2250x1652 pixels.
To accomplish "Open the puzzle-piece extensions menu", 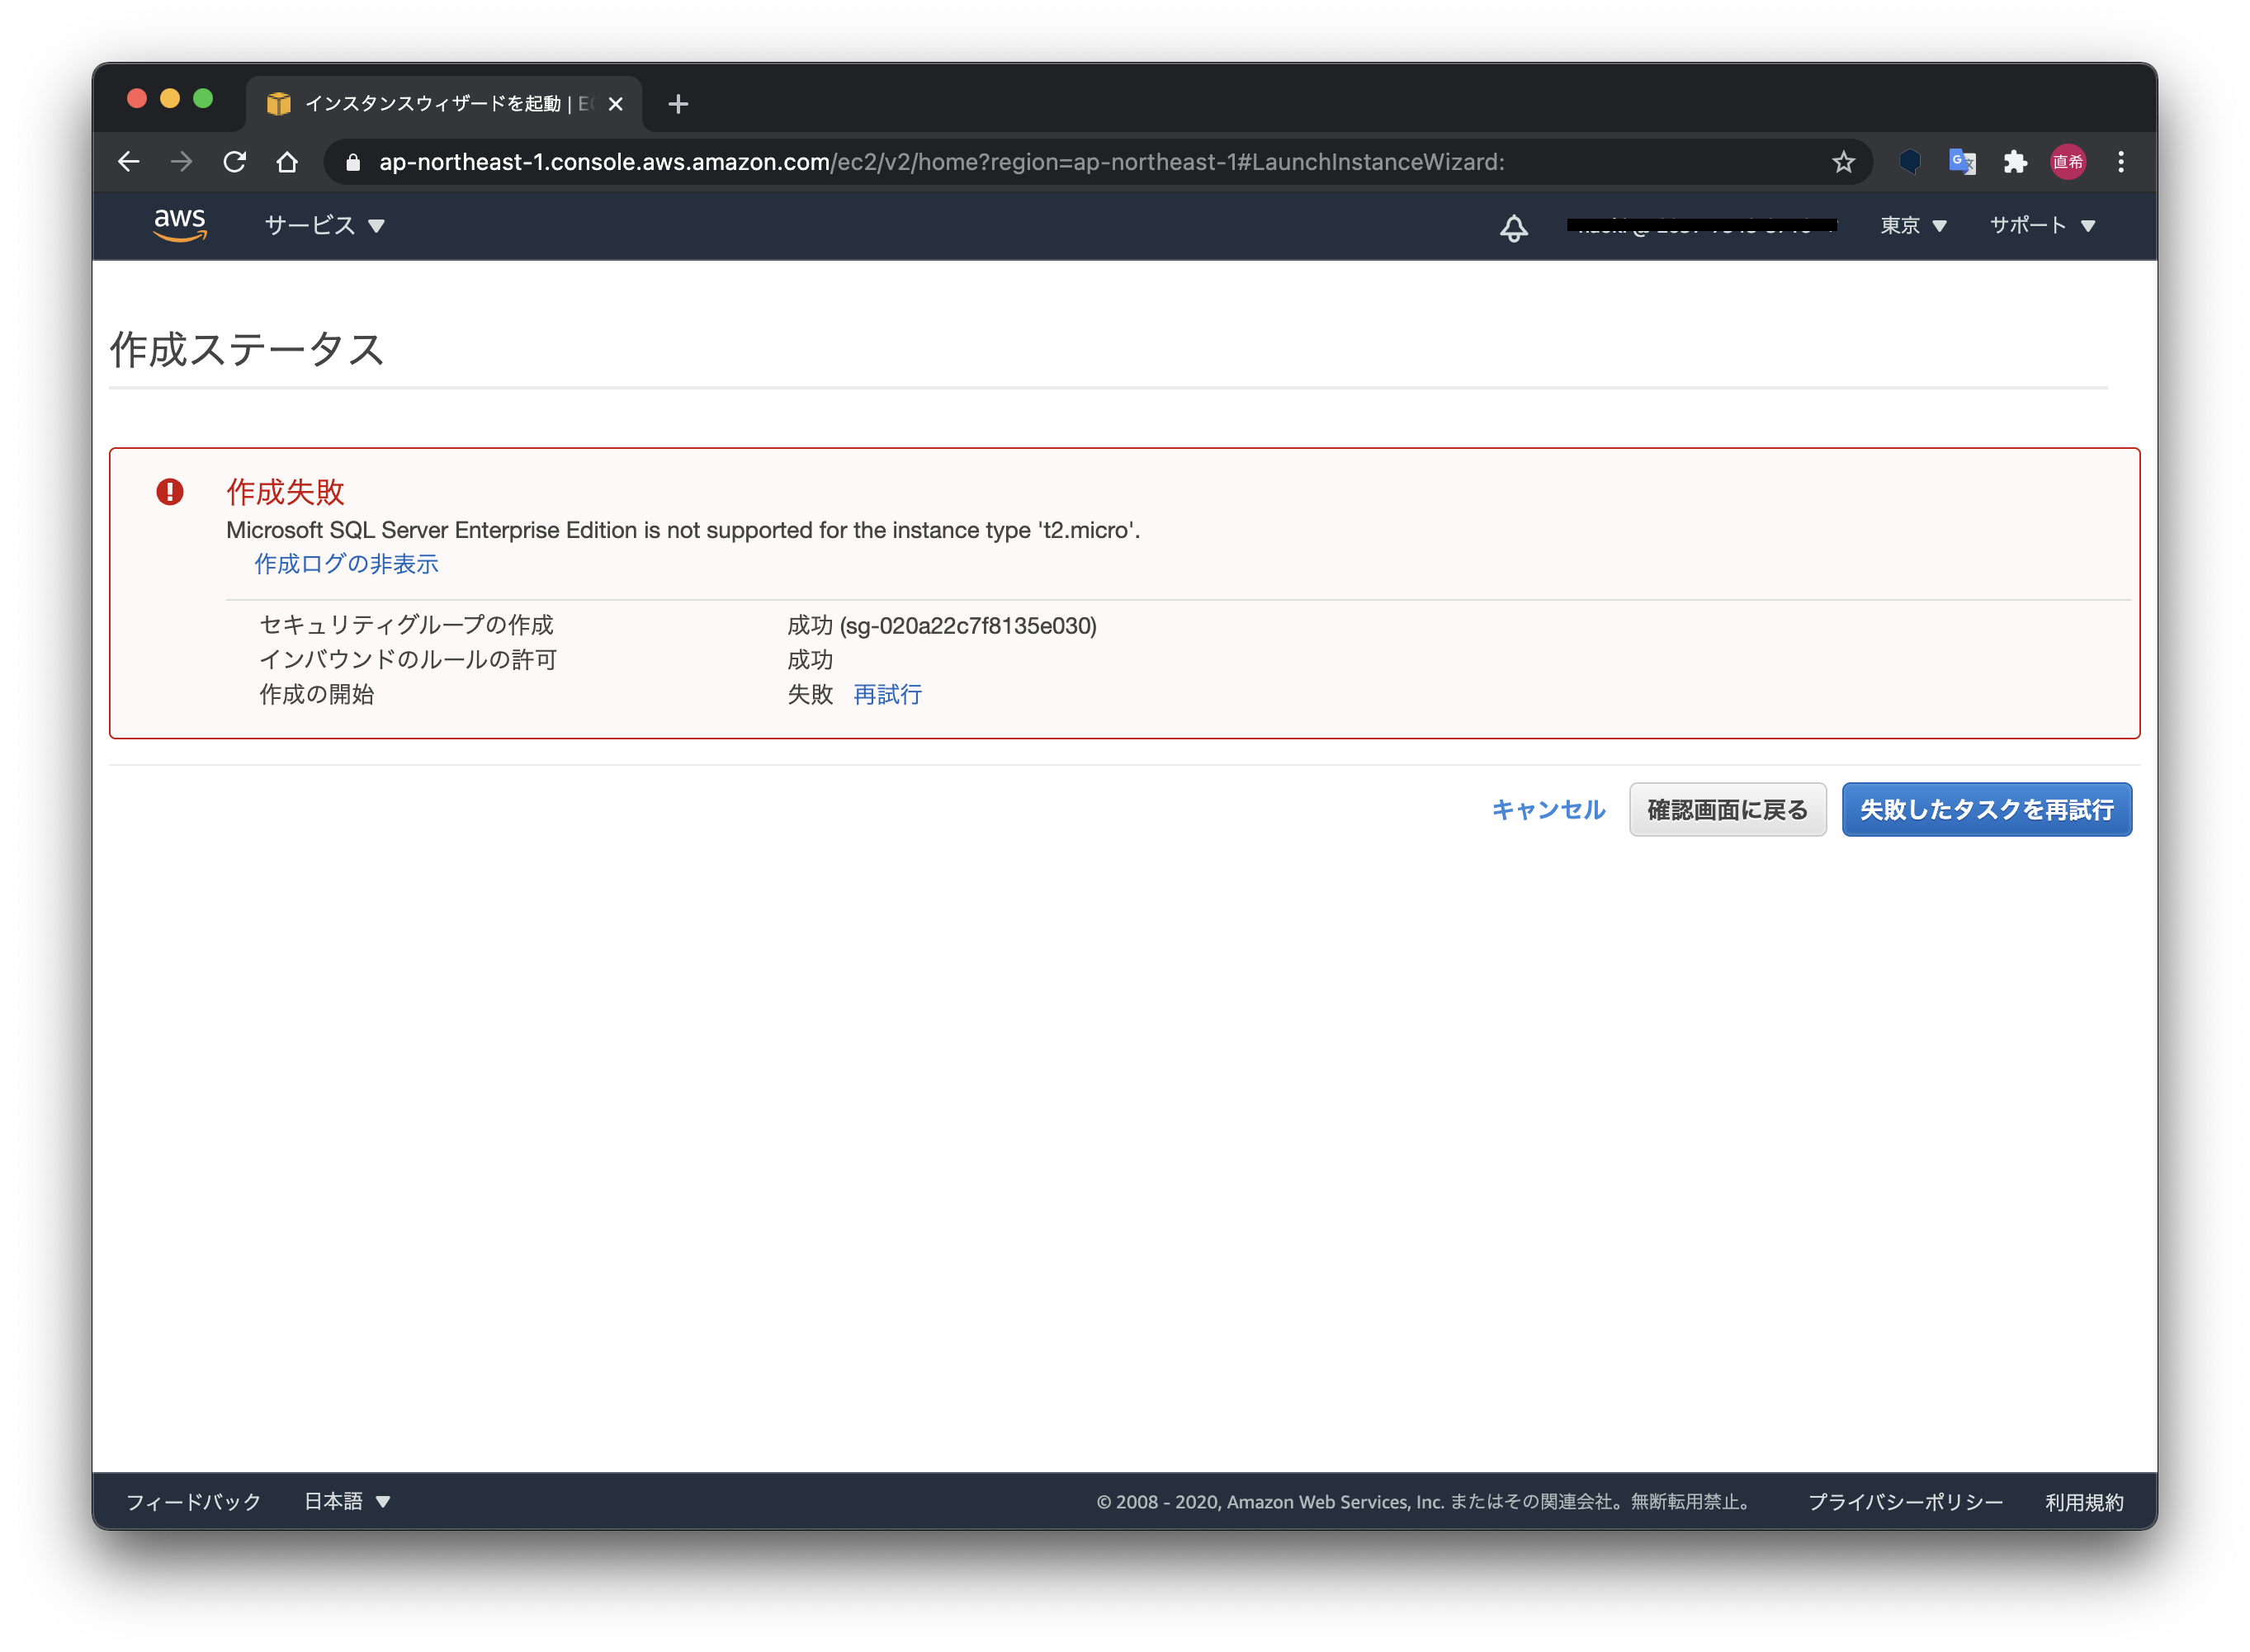I will tap(2015, 162).
